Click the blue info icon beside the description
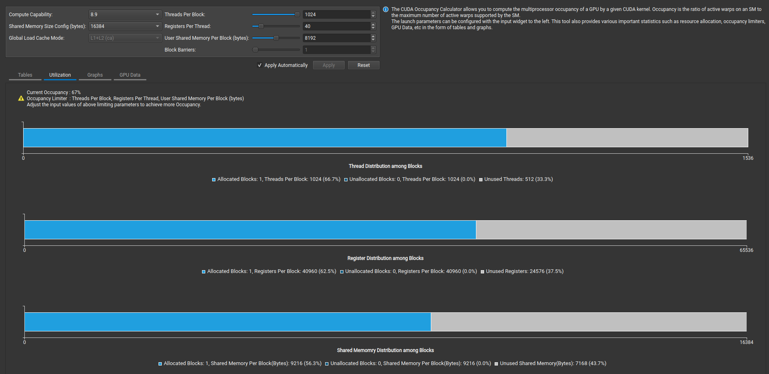This screenshot has width=769, height=374. pyautogui.click(x=386, y=9)
